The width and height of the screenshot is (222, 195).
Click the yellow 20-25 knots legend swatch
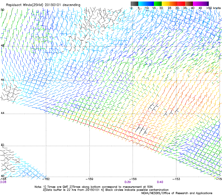pyautogui.click(x=166, y=4)
